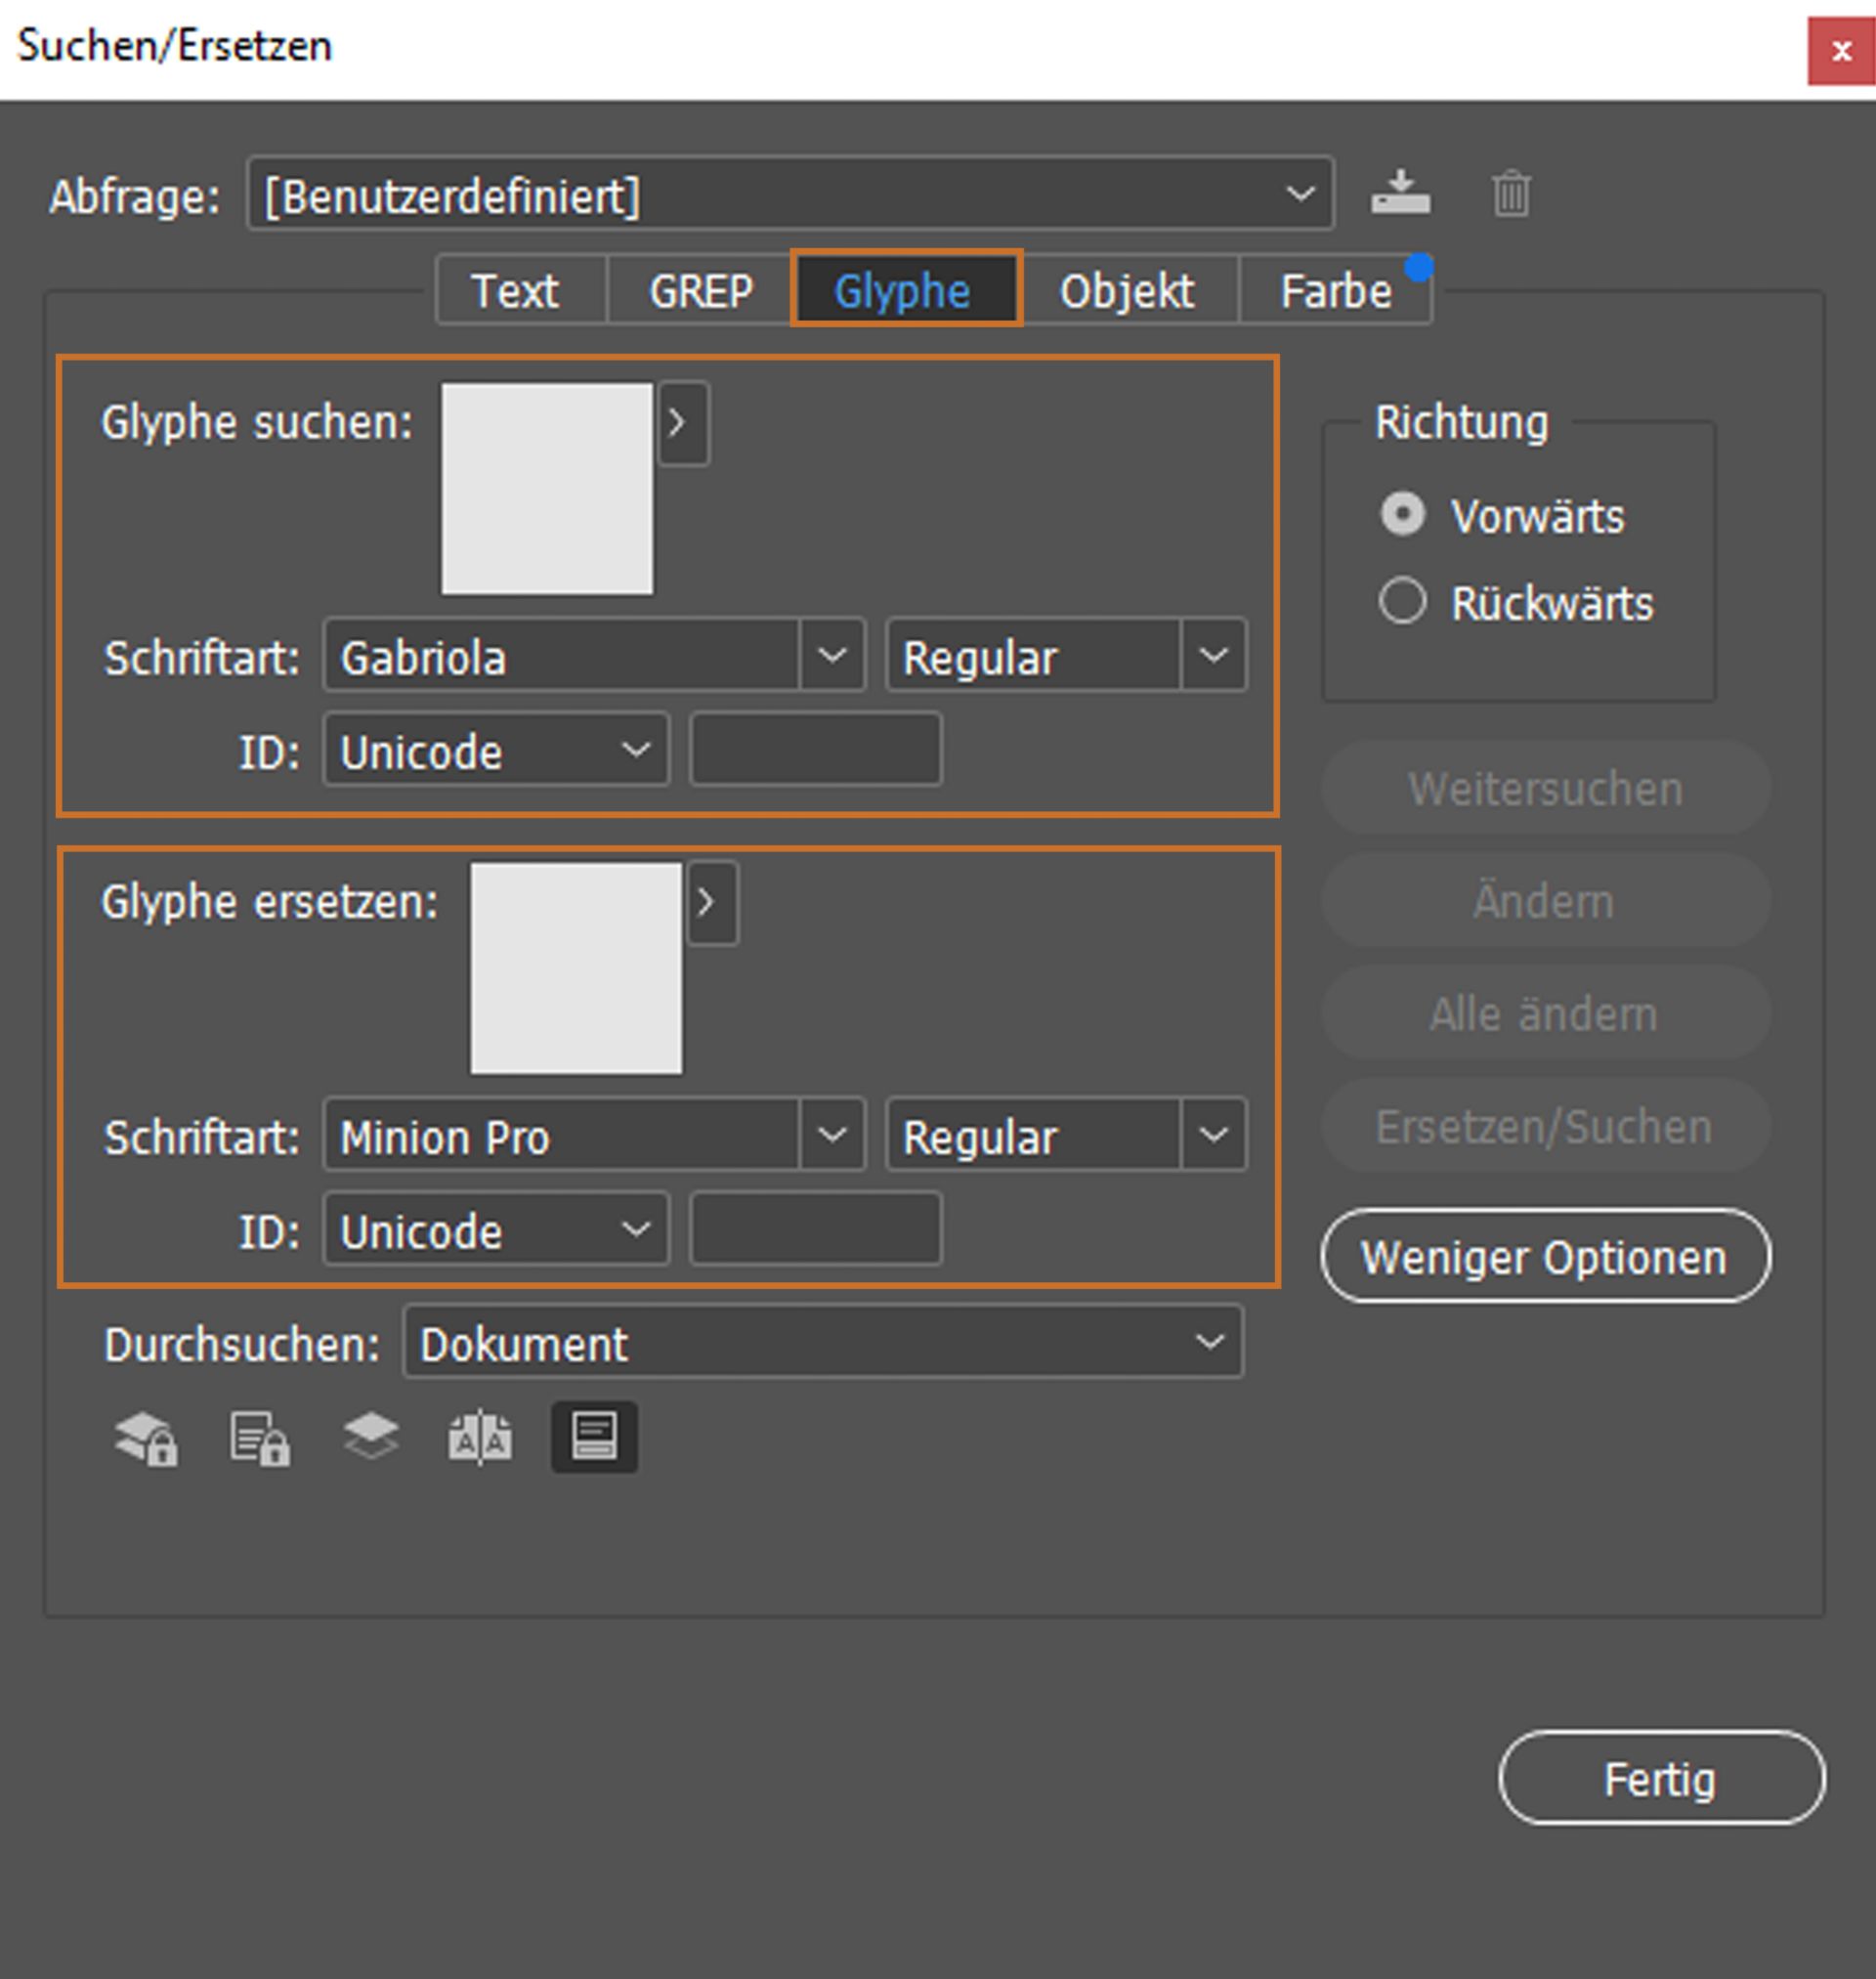Toggle include master pages icon
The width and height of the screenshot is (1876, 1979).
tap(481, 1438)
